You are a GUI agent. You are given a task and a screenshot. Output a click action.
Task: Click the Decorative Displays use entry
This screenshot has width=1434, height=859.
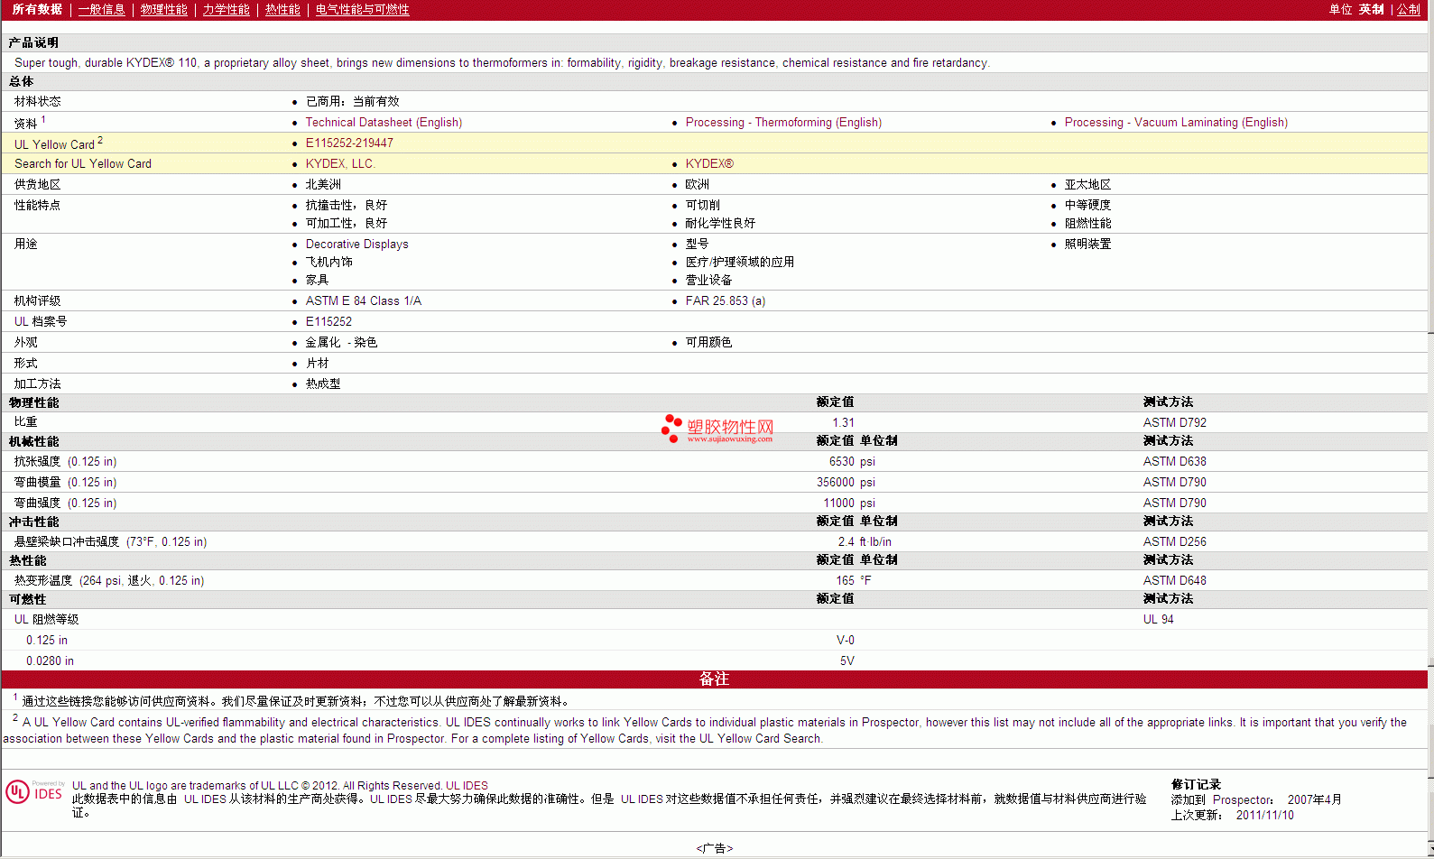click(x=356, y=244)
